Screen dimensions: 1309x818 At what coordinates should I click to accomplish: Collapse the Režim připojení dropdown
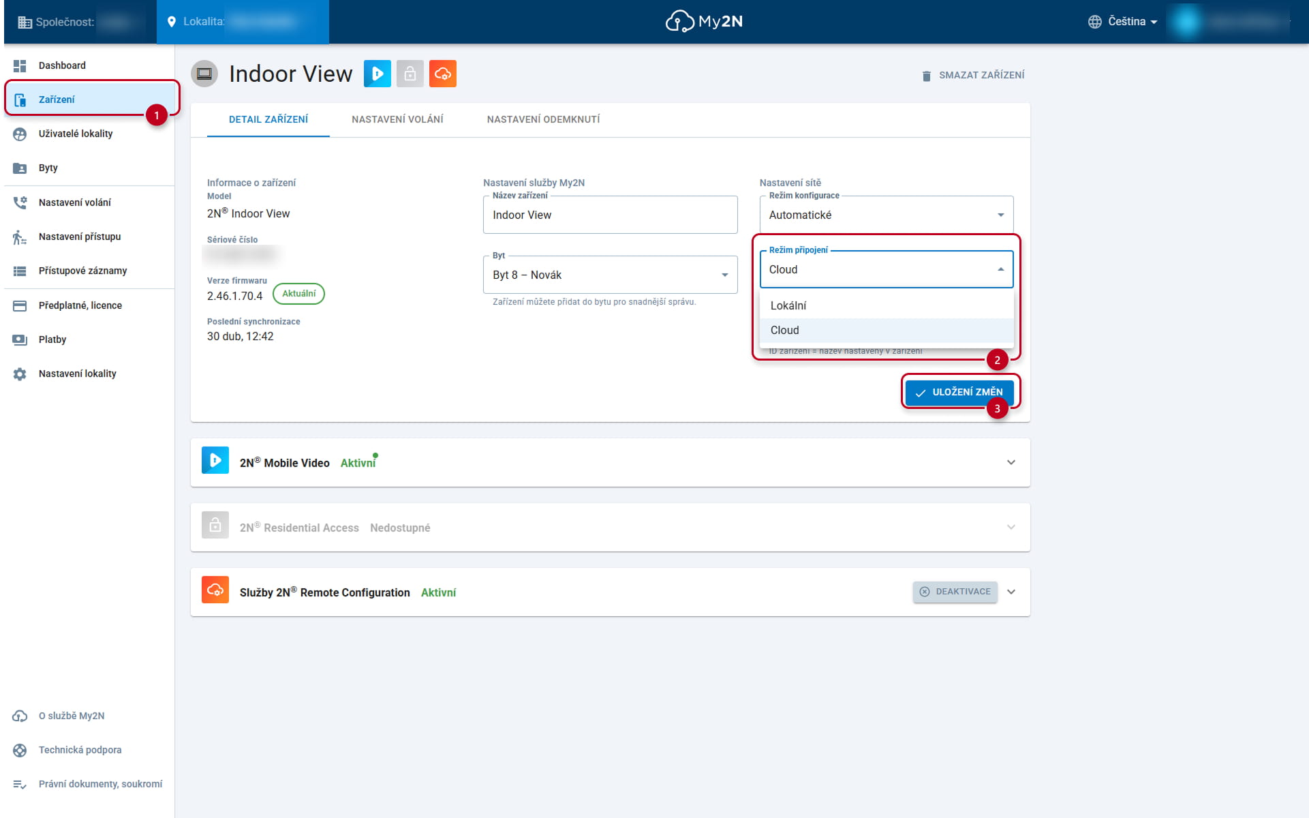click(887, 269)
